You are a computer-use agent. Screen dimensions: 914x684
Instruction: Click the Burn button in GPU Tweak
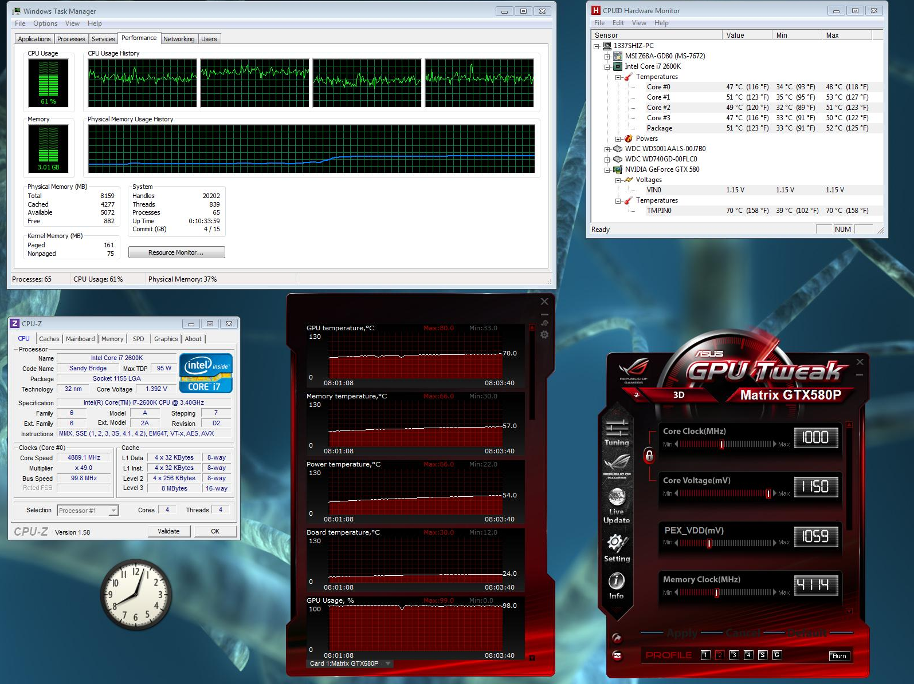coord(840,656)
